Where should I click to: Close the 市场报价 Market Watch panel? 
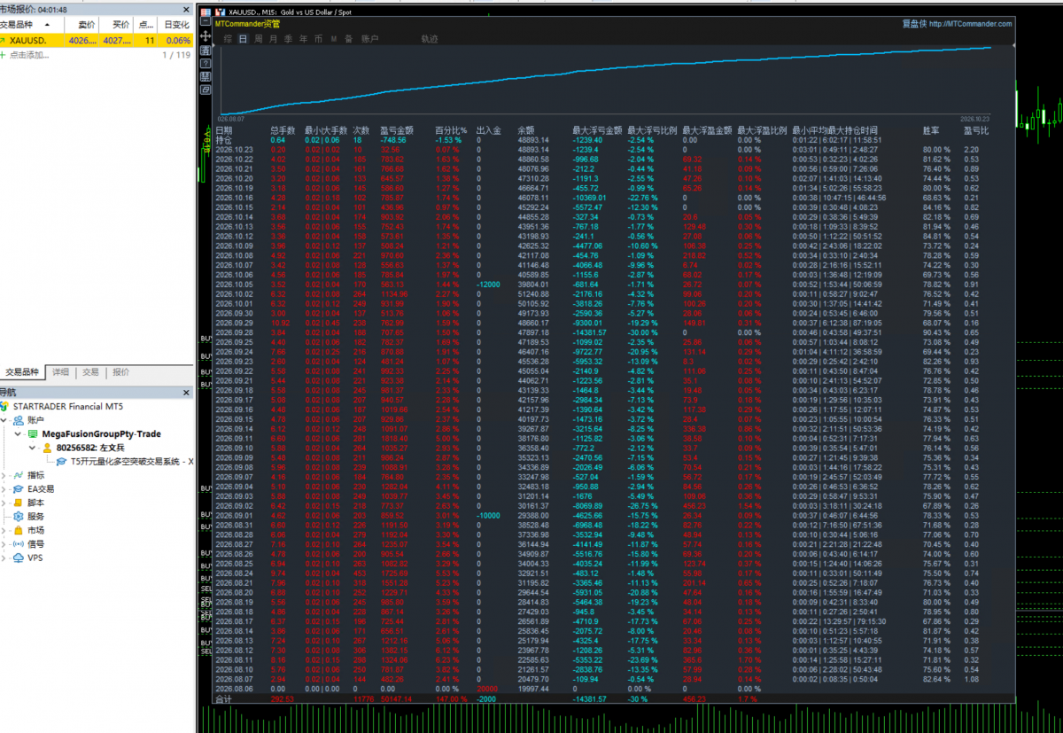click(187, 9)
